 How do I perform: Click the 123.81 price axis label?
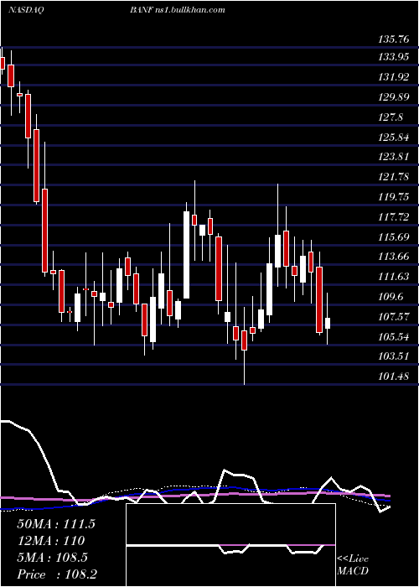point(393,157)
